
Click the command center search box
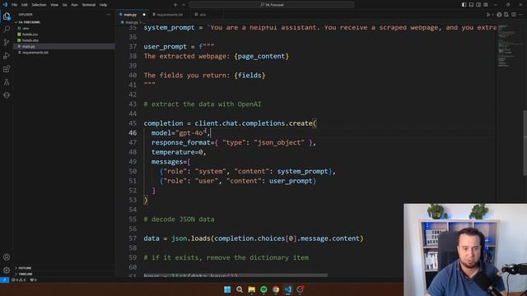coord(272,5)
